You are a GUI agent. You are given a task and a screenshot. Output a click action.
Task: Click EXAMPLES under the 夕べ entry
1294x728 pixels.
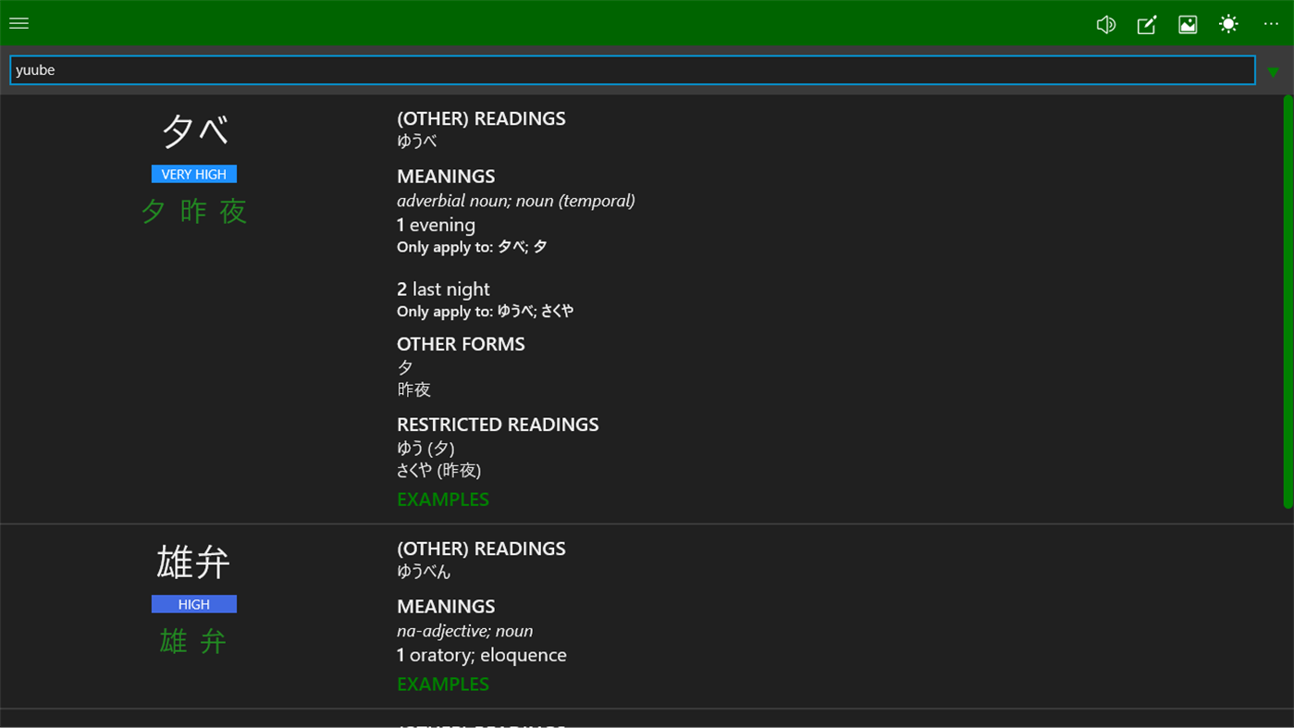coord(442,499)
